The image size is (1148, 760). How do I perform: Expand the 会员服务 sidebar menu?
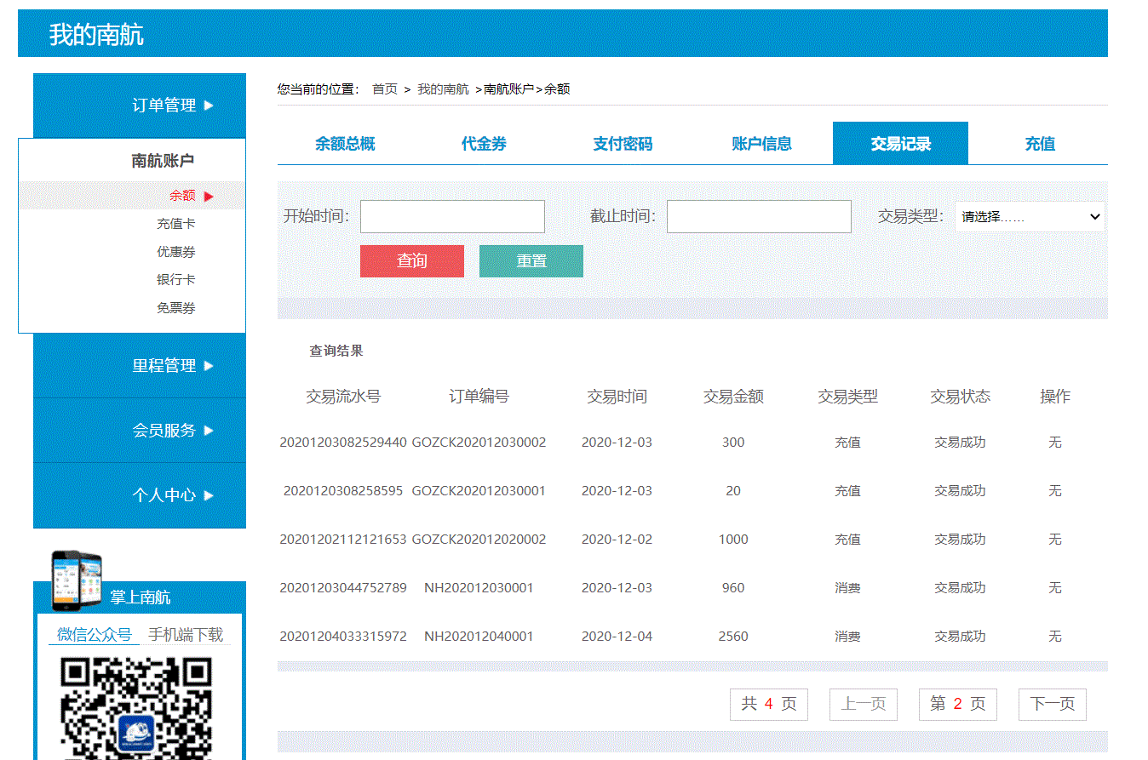click(x=140, y=431)
